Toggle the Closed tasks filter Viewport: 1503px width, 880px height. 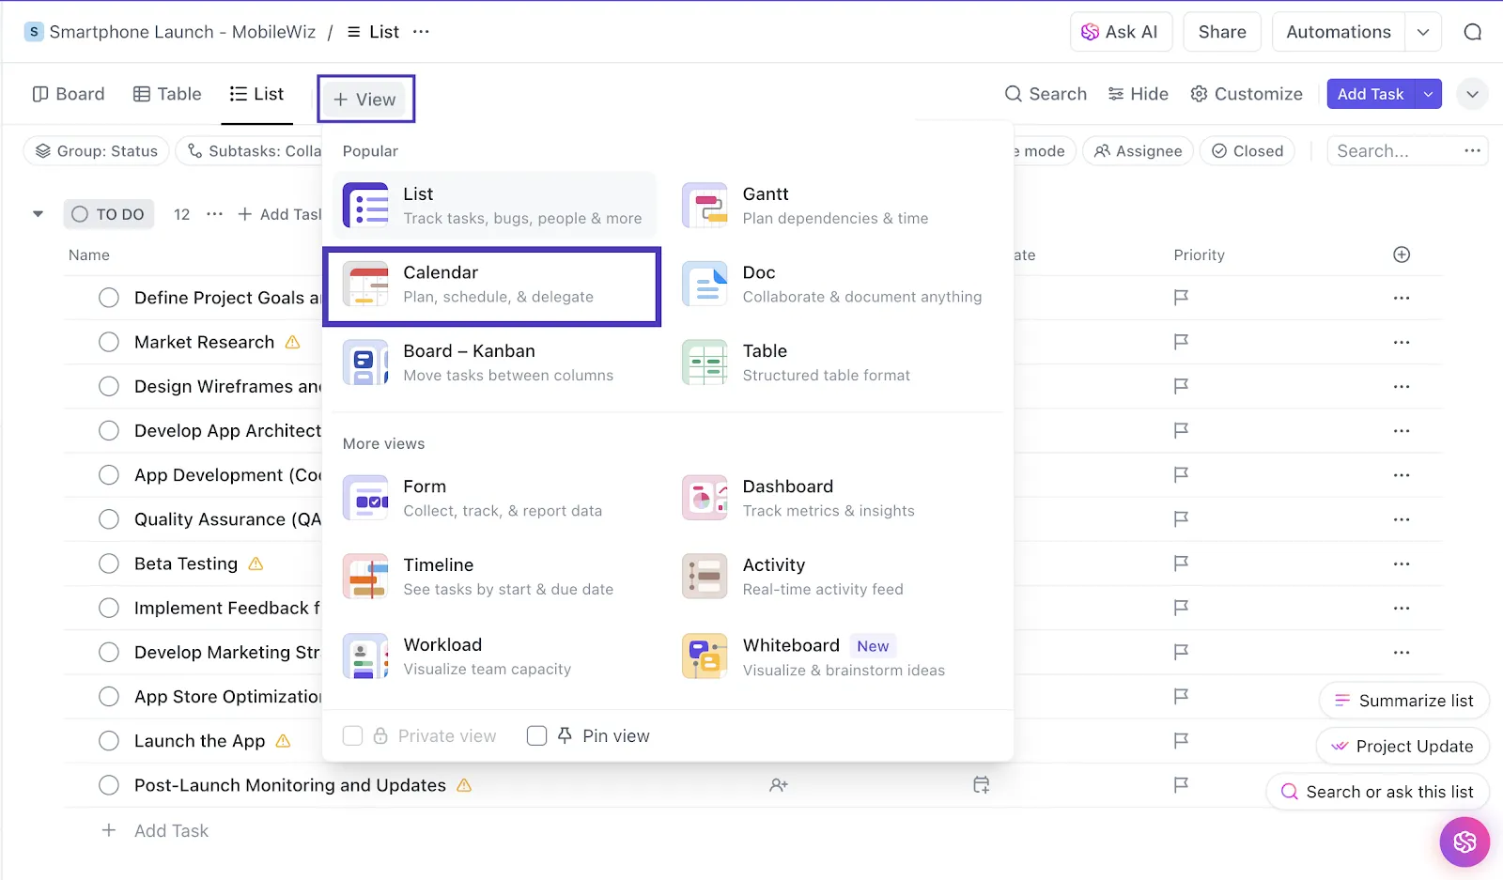(1247, 151)
